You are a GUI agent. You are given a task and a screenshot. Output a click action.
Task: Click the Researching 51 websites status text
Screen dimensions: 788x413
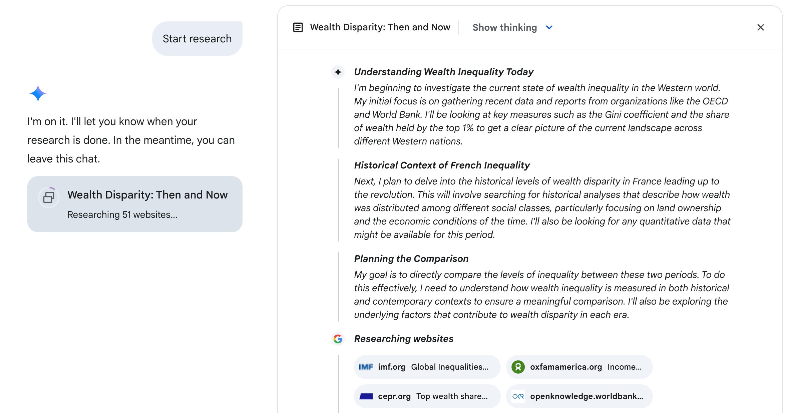[122, 215]
